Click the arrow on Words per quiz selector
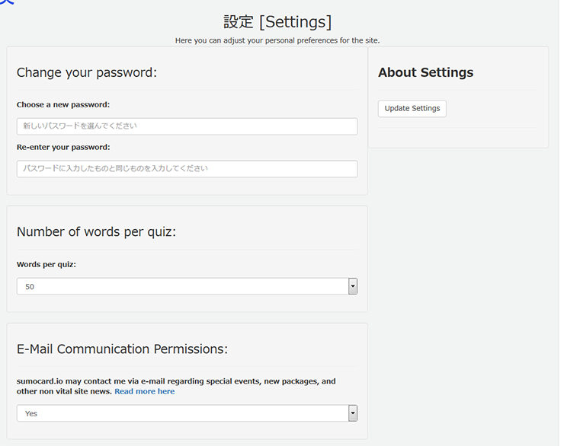Image resolution: width=564 pixels, height=446 pixels. (x=353, y=286)
